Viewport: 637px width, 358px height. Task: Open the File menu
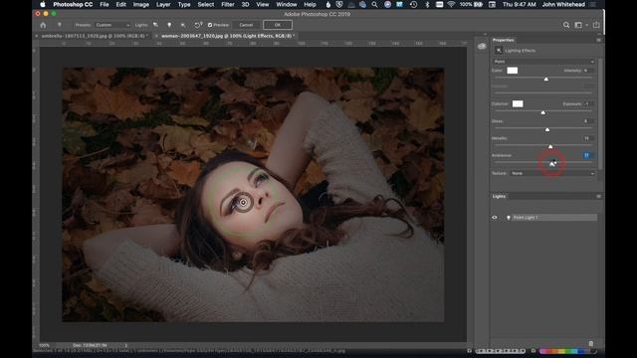pos(105,4)
